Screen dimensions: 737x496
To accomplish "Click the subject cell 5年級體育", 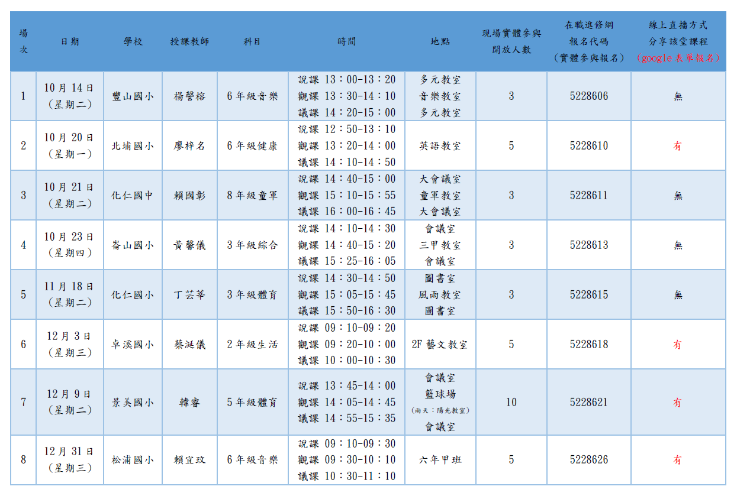I will point(252,403).
